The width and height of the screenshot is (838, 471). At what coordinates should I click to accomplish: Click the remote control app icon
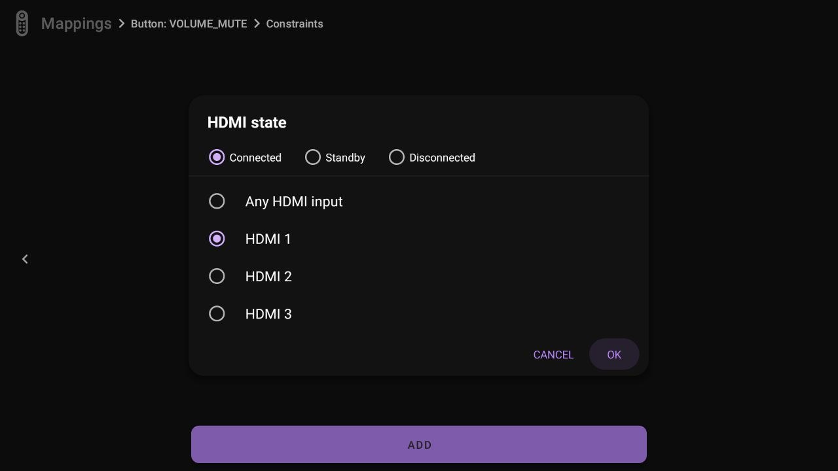pos(22,24)
